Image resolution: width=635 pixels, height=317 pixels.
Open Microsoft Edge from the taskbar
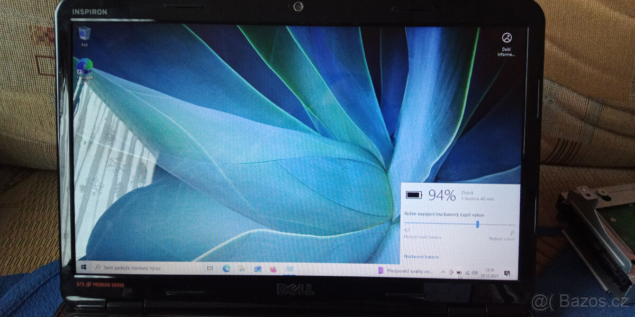225,268
